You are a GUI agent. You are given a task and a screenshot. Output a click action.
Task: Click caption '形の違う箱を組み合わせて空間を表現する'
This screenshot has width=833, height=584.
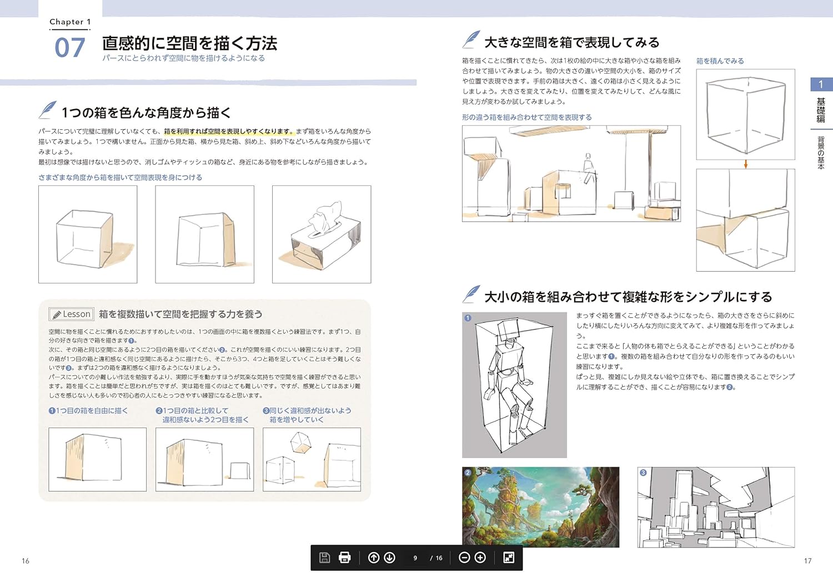pyautogui.click(x=527, y=118)
